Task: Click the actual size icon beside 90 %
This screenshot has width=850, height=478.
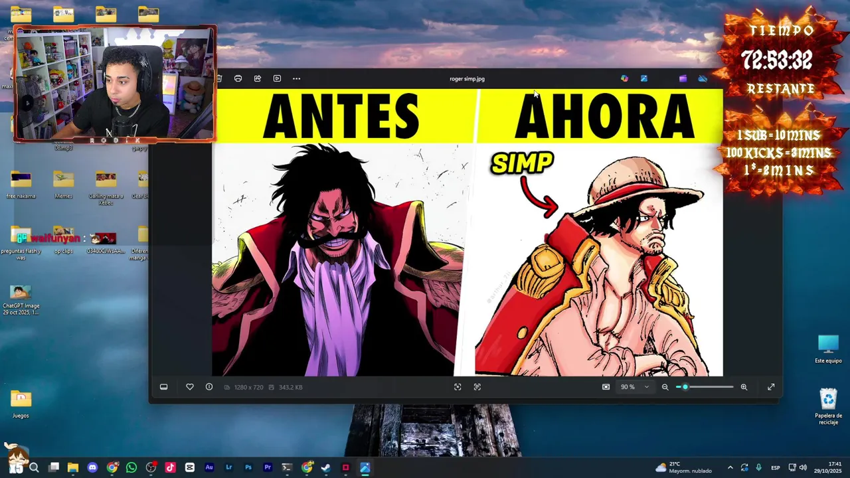Action: 606,387
